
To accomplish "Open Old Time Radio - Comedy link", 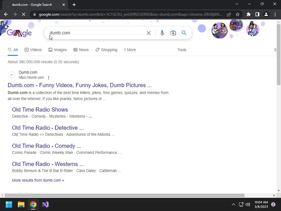I will 47,146.
